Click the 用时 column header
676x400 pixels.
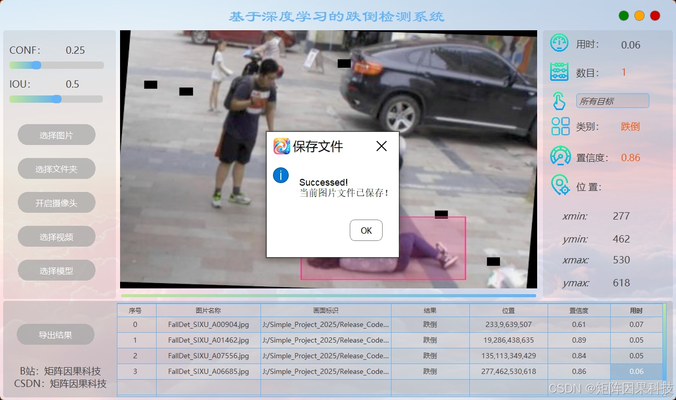[636, 310]
